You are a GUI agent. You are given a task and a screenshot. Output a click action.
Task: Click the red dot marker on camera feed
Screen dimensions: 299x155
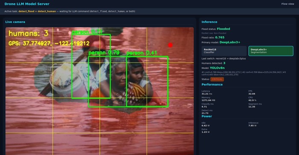click(x=170, y=45)
